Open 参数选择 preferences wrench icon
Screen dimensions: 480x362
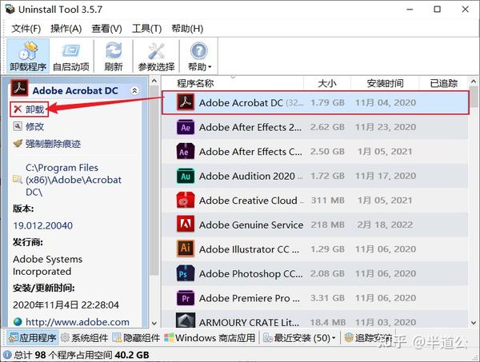(156, 51)
